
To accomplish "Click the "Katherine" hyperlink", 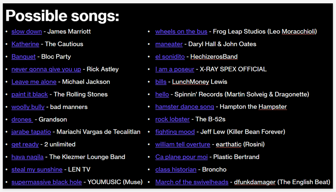I will 25,44.
